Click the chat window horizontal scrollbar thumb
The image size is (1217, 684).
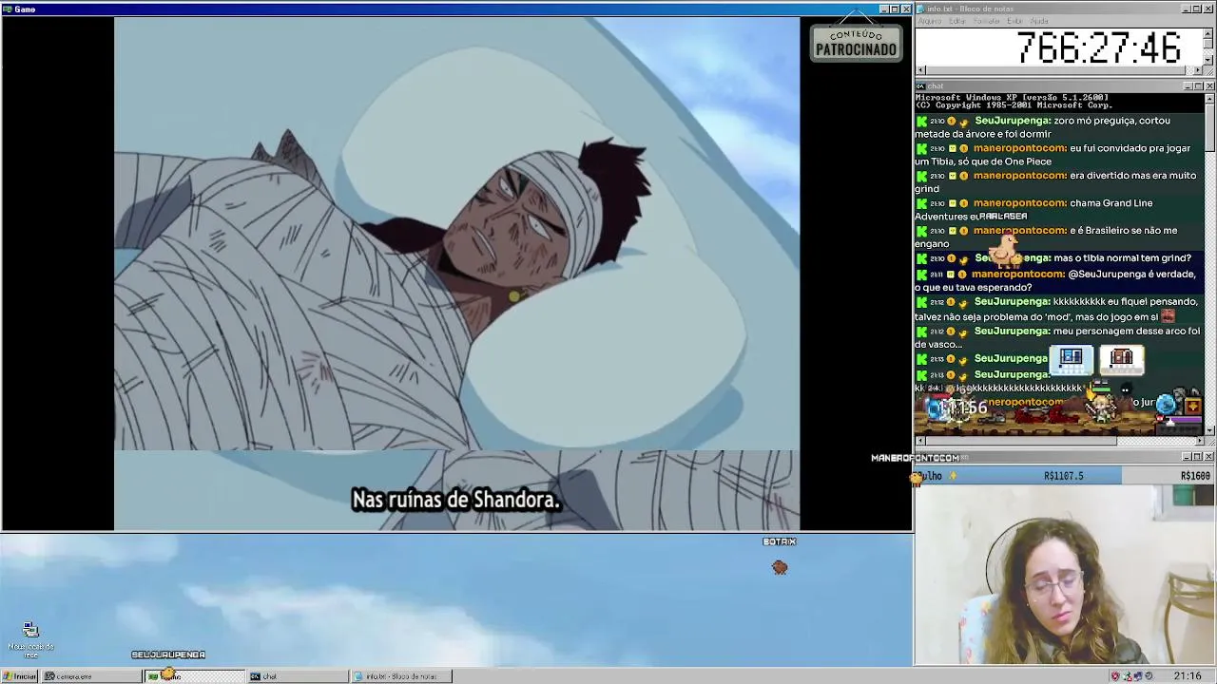tap(1021, 440)
